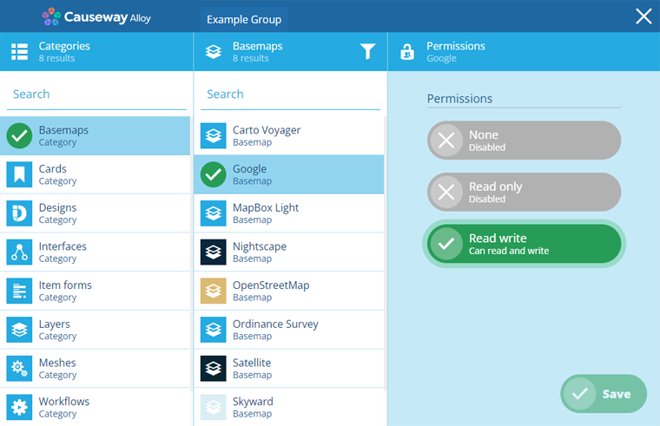Click the Categories list header icon
660x426 pixels.
click(x=19, y=52)
